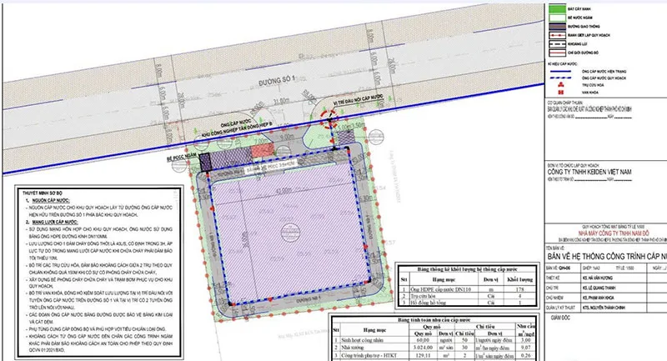This screenshot has height=361, width=667.
Task: Click the '43.00m' dimension on the building
Action: 284,190
